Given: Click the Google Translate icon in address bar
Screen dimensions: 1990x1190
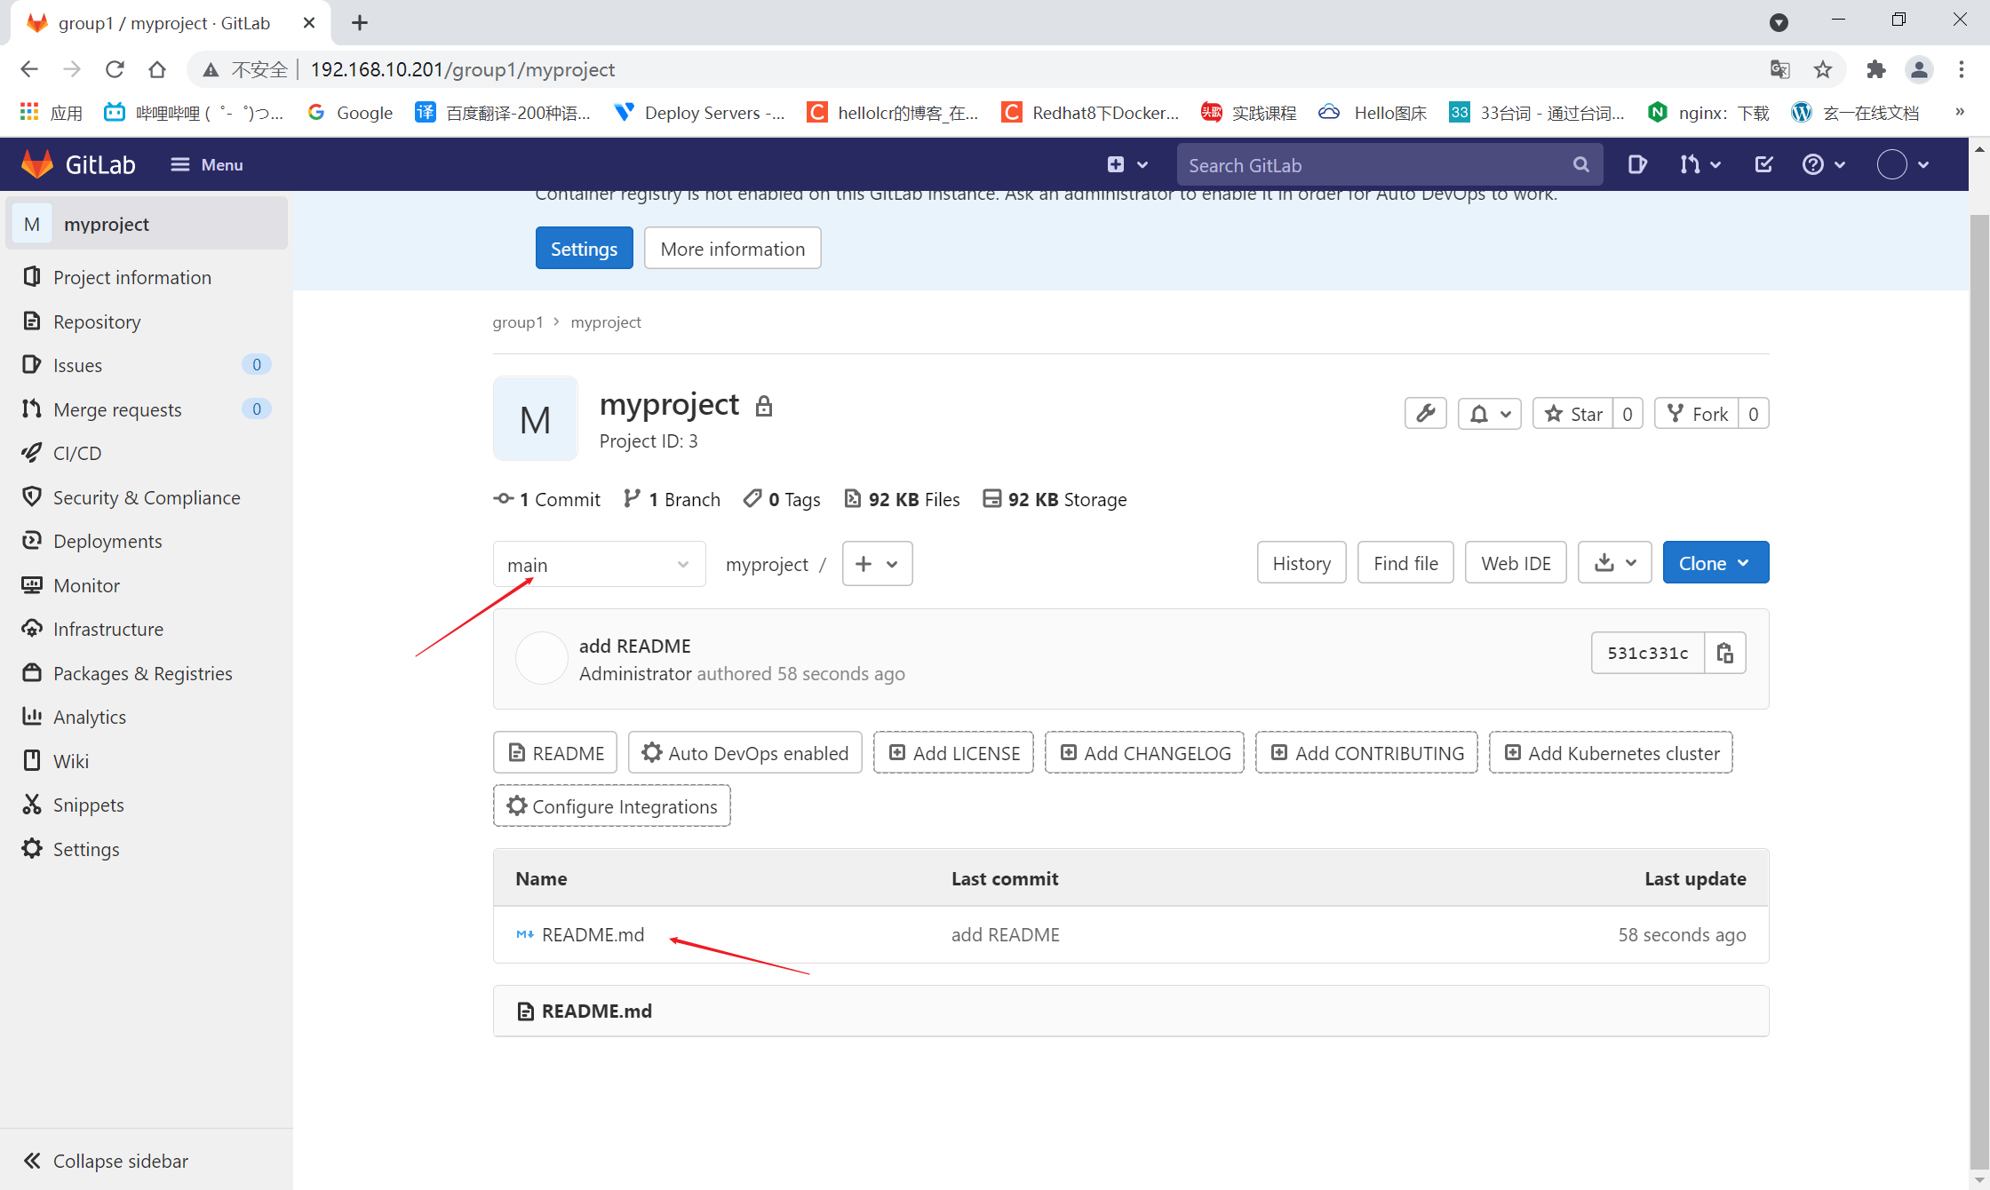Looking at the screenshot, I should coord(1779,69).
